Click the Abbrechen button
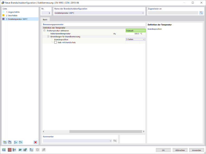 pyautogui.click(x=180, y=150)
